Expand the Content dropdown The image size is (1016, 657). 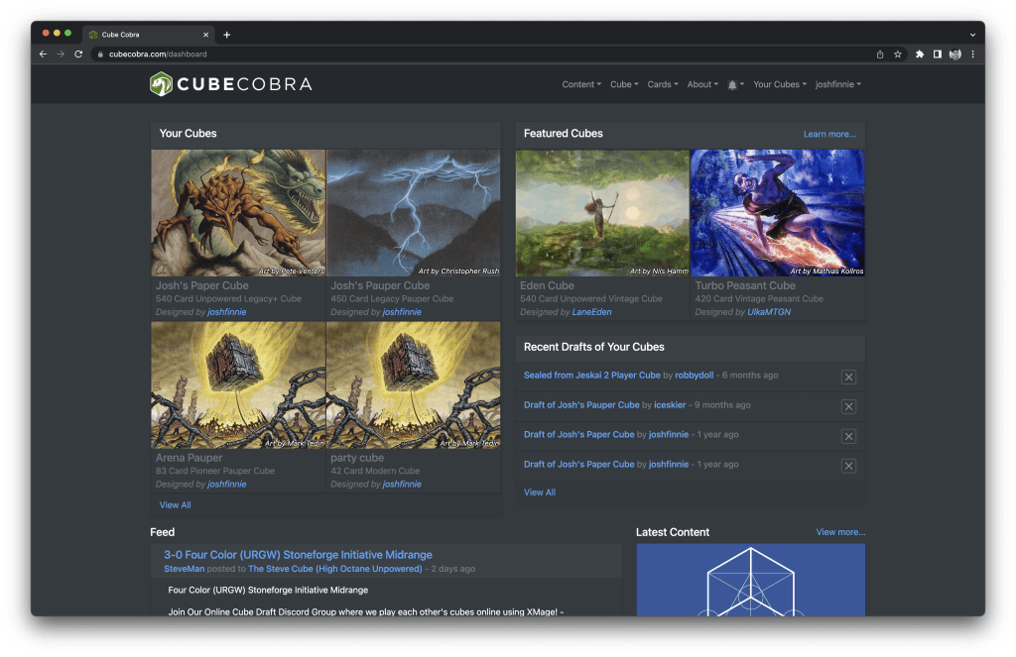click(580, 84)
